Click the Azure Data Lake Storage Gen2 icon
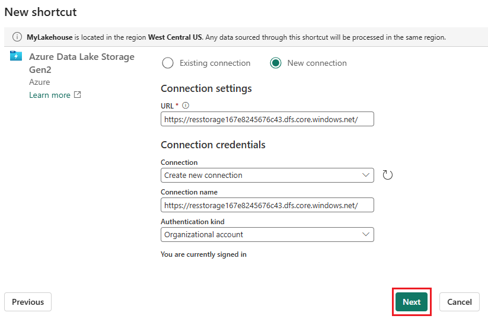Screen dimensions: 488x322 tap(16, 56)
